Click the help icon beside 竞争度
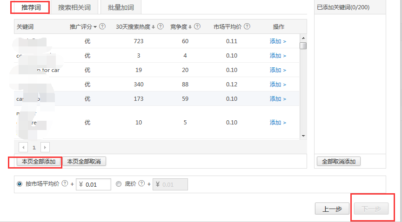Screen dimensions: 402x222 click(197, 27)
